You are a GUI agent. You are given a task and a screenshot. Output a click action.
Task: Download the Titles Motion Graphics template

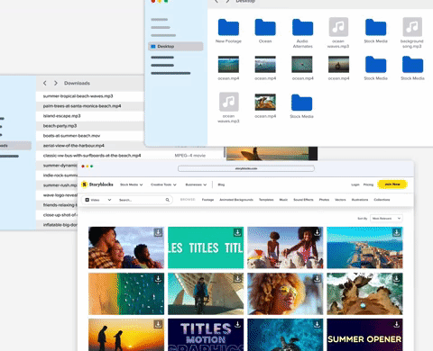point(237,324)
